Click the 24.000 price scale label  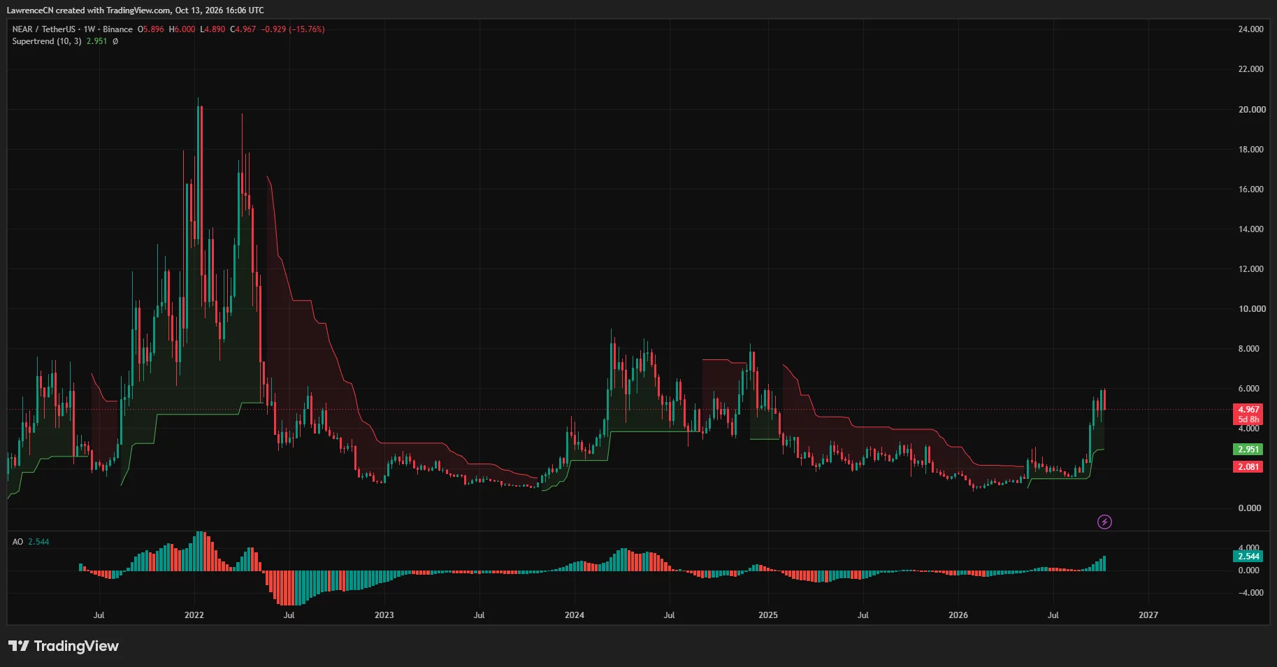pos(1250,29)
